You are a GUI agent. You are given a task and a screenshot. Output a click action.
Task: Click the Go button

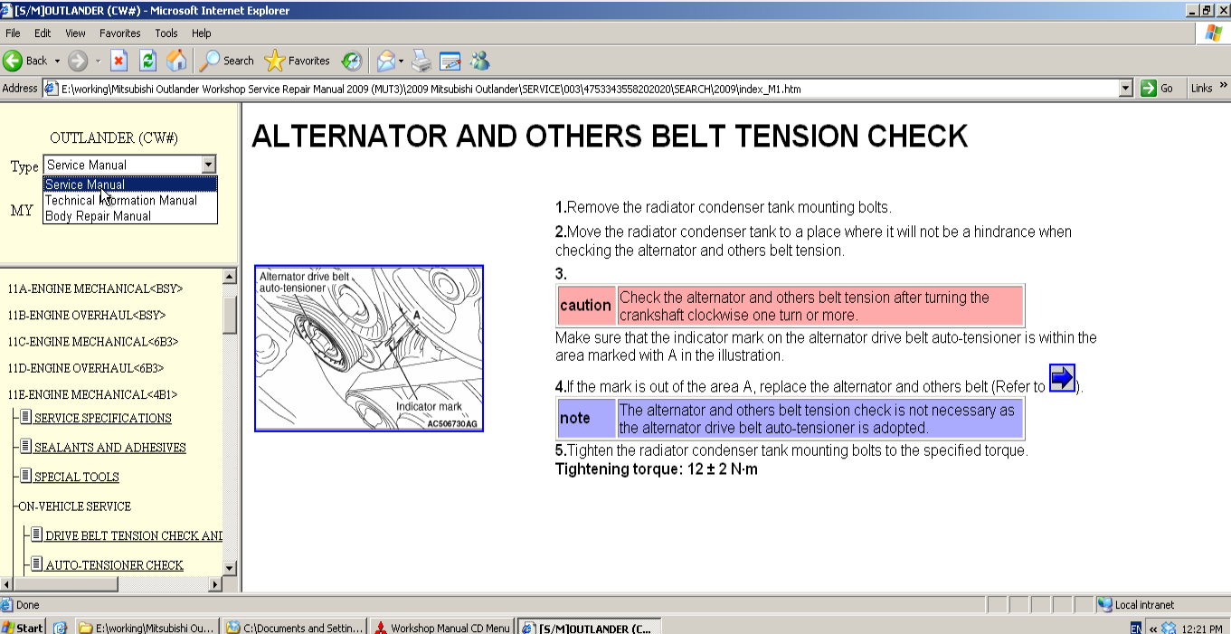[1158, 89]
